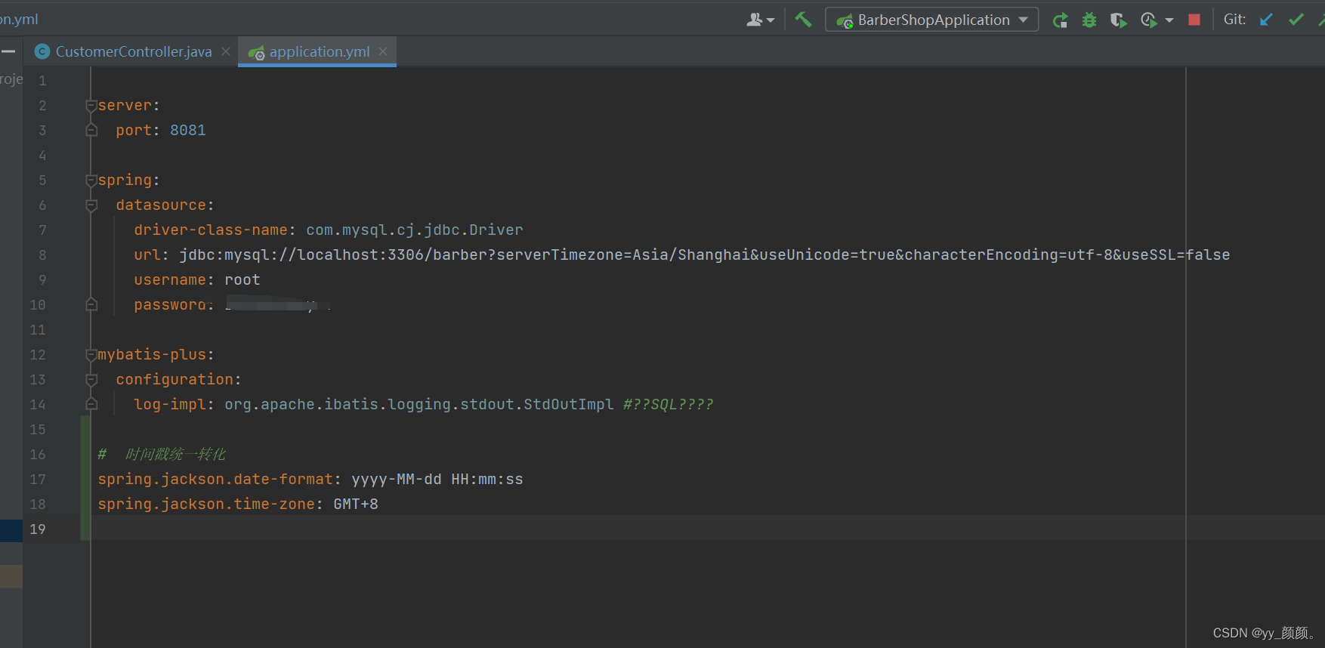Click the fold end marker on password line
The image size is (1325, 648).
click(91, 304)
